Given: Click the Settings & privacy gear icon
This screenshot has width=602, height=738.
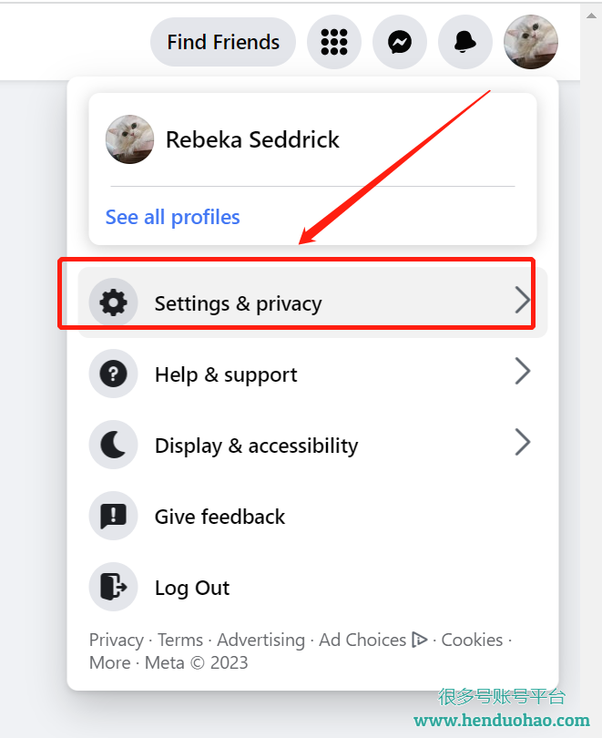Looking at the screenshot, I should point(113,302).
